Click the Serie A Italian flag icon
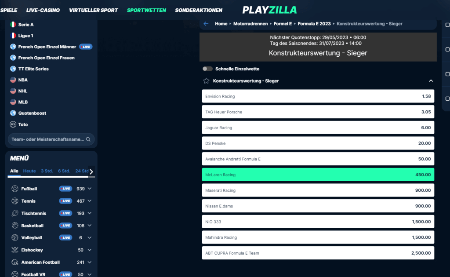The height and width of the screenshot is (277, 450). 13,25
